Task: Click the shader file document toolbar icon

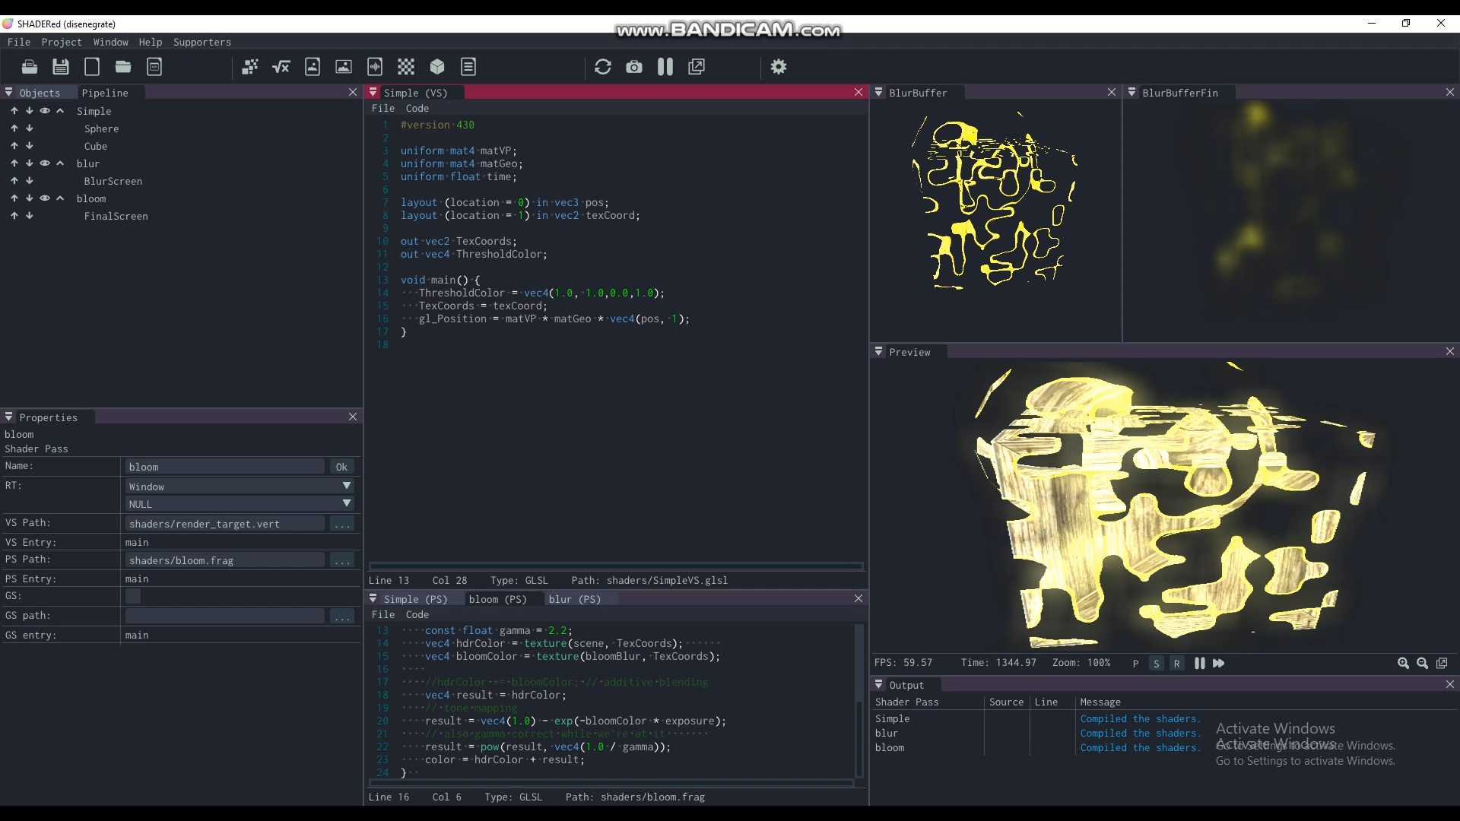Action: pyautogui.click(x=154, y=67)
